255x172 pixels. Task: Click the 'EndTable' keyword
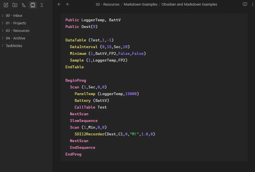[75, 67]
